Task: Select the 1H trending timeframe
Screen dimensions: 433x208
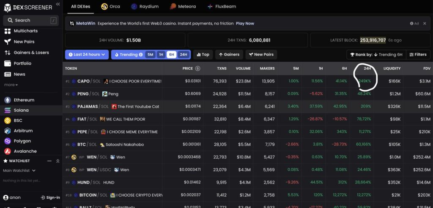Action: click(161, 55)
